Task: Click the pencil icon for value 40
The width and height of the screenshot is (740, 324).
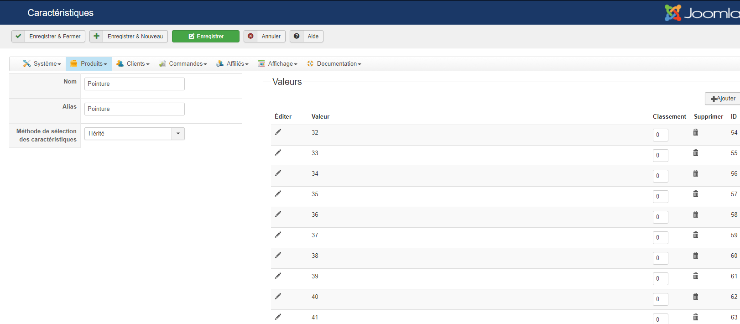Action: (278, 297)
